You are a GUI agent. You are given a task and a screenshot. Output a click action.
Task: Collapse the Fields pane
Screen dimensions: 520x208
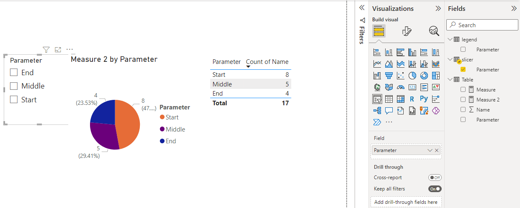tap(514, 8)
